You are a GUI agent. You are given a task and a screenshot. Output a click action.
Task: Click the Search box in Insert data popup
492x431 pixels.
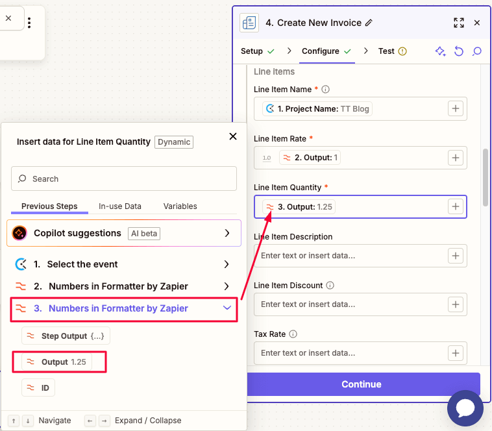click(124, 179)
